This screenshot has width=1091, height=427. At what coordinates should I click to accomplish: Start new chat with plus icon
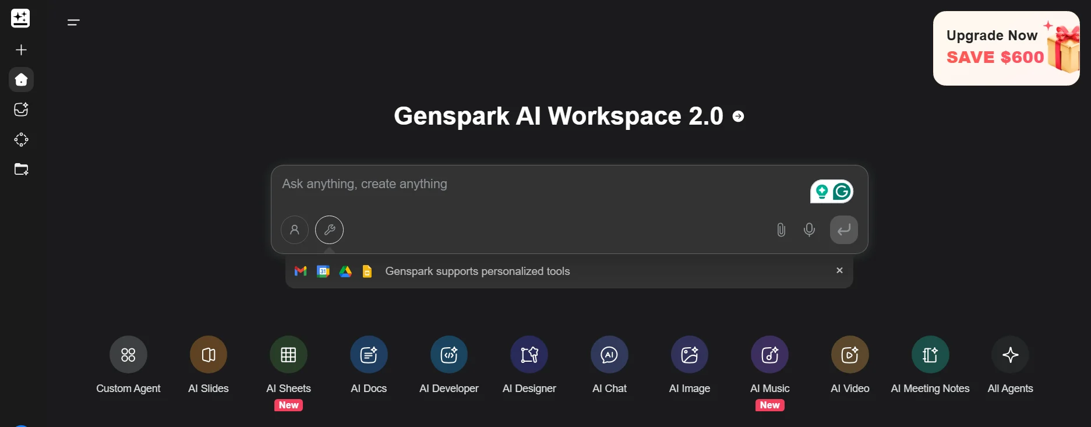(21, 50)
